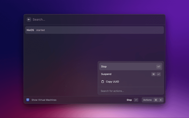The width and height of the screenshot is (189, 118).
Task: Click the Enter key icon beside Suspend
Action: coord(159,74)
